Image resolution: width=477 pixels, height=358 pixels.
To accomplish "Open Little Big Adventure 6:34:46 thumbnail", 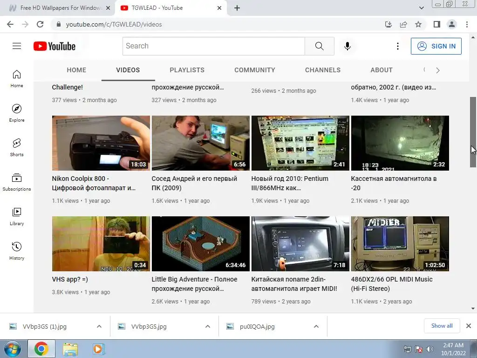I will pos(201,244).
